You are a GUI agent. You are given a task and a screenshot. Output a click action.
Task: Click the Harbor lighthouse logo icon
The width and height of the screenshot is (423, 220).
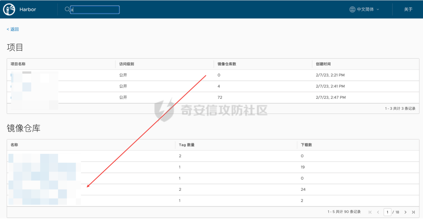pos(9,9)
